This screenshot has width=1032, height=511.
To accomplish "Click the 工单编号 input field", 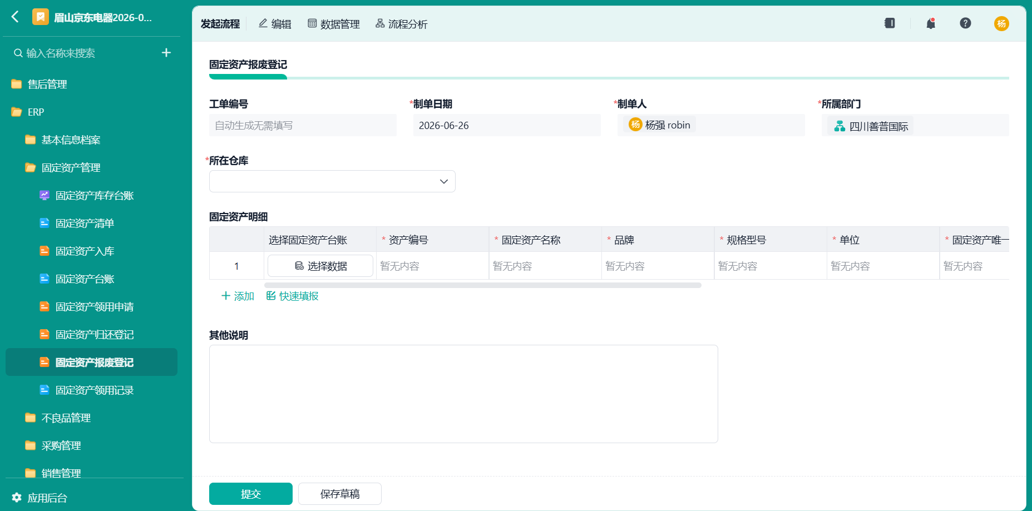I will pos(303,125).
